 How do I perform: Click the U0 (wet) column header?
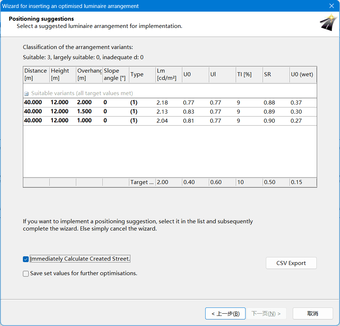click(303, 74)
